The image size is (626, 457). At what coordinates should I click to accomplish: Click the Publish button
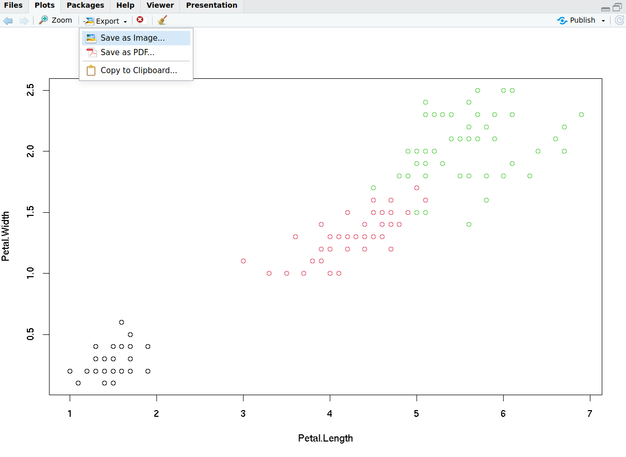point(576,21)
